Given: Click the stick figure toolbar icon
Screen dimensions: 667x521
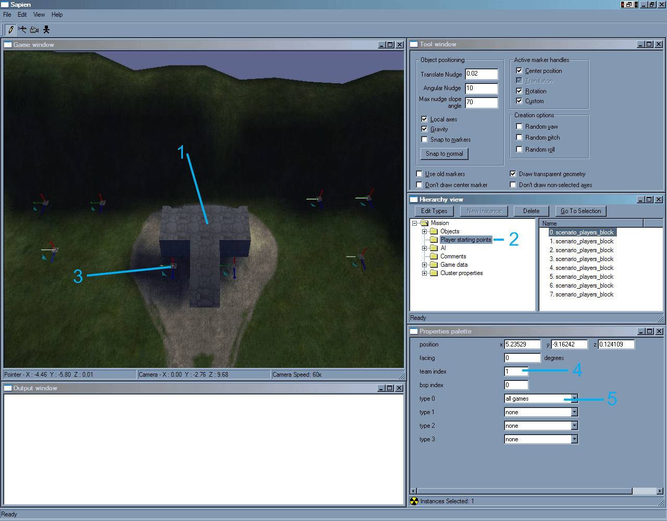Looking at the screenshot, I should click(x=46, y=30).
